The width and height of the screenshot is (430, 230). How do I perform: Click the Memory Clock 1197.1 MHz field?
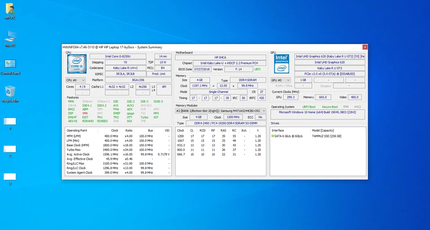click(x=200, y=86)
